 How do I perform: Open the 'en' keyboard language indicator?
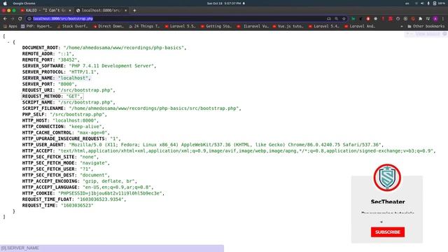coord(407,3)
